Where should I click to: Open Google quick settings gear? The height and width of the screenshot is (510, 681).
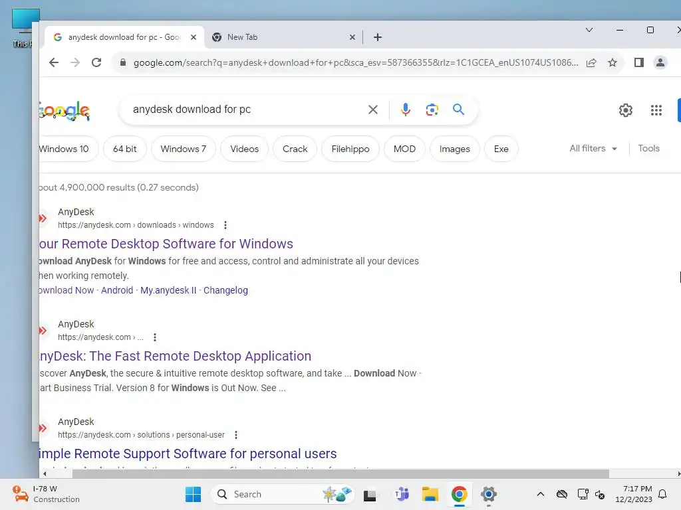(x=625, y=110)
